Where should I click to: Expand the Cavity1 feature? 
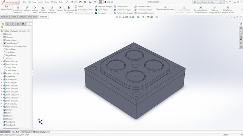point(1,73)
